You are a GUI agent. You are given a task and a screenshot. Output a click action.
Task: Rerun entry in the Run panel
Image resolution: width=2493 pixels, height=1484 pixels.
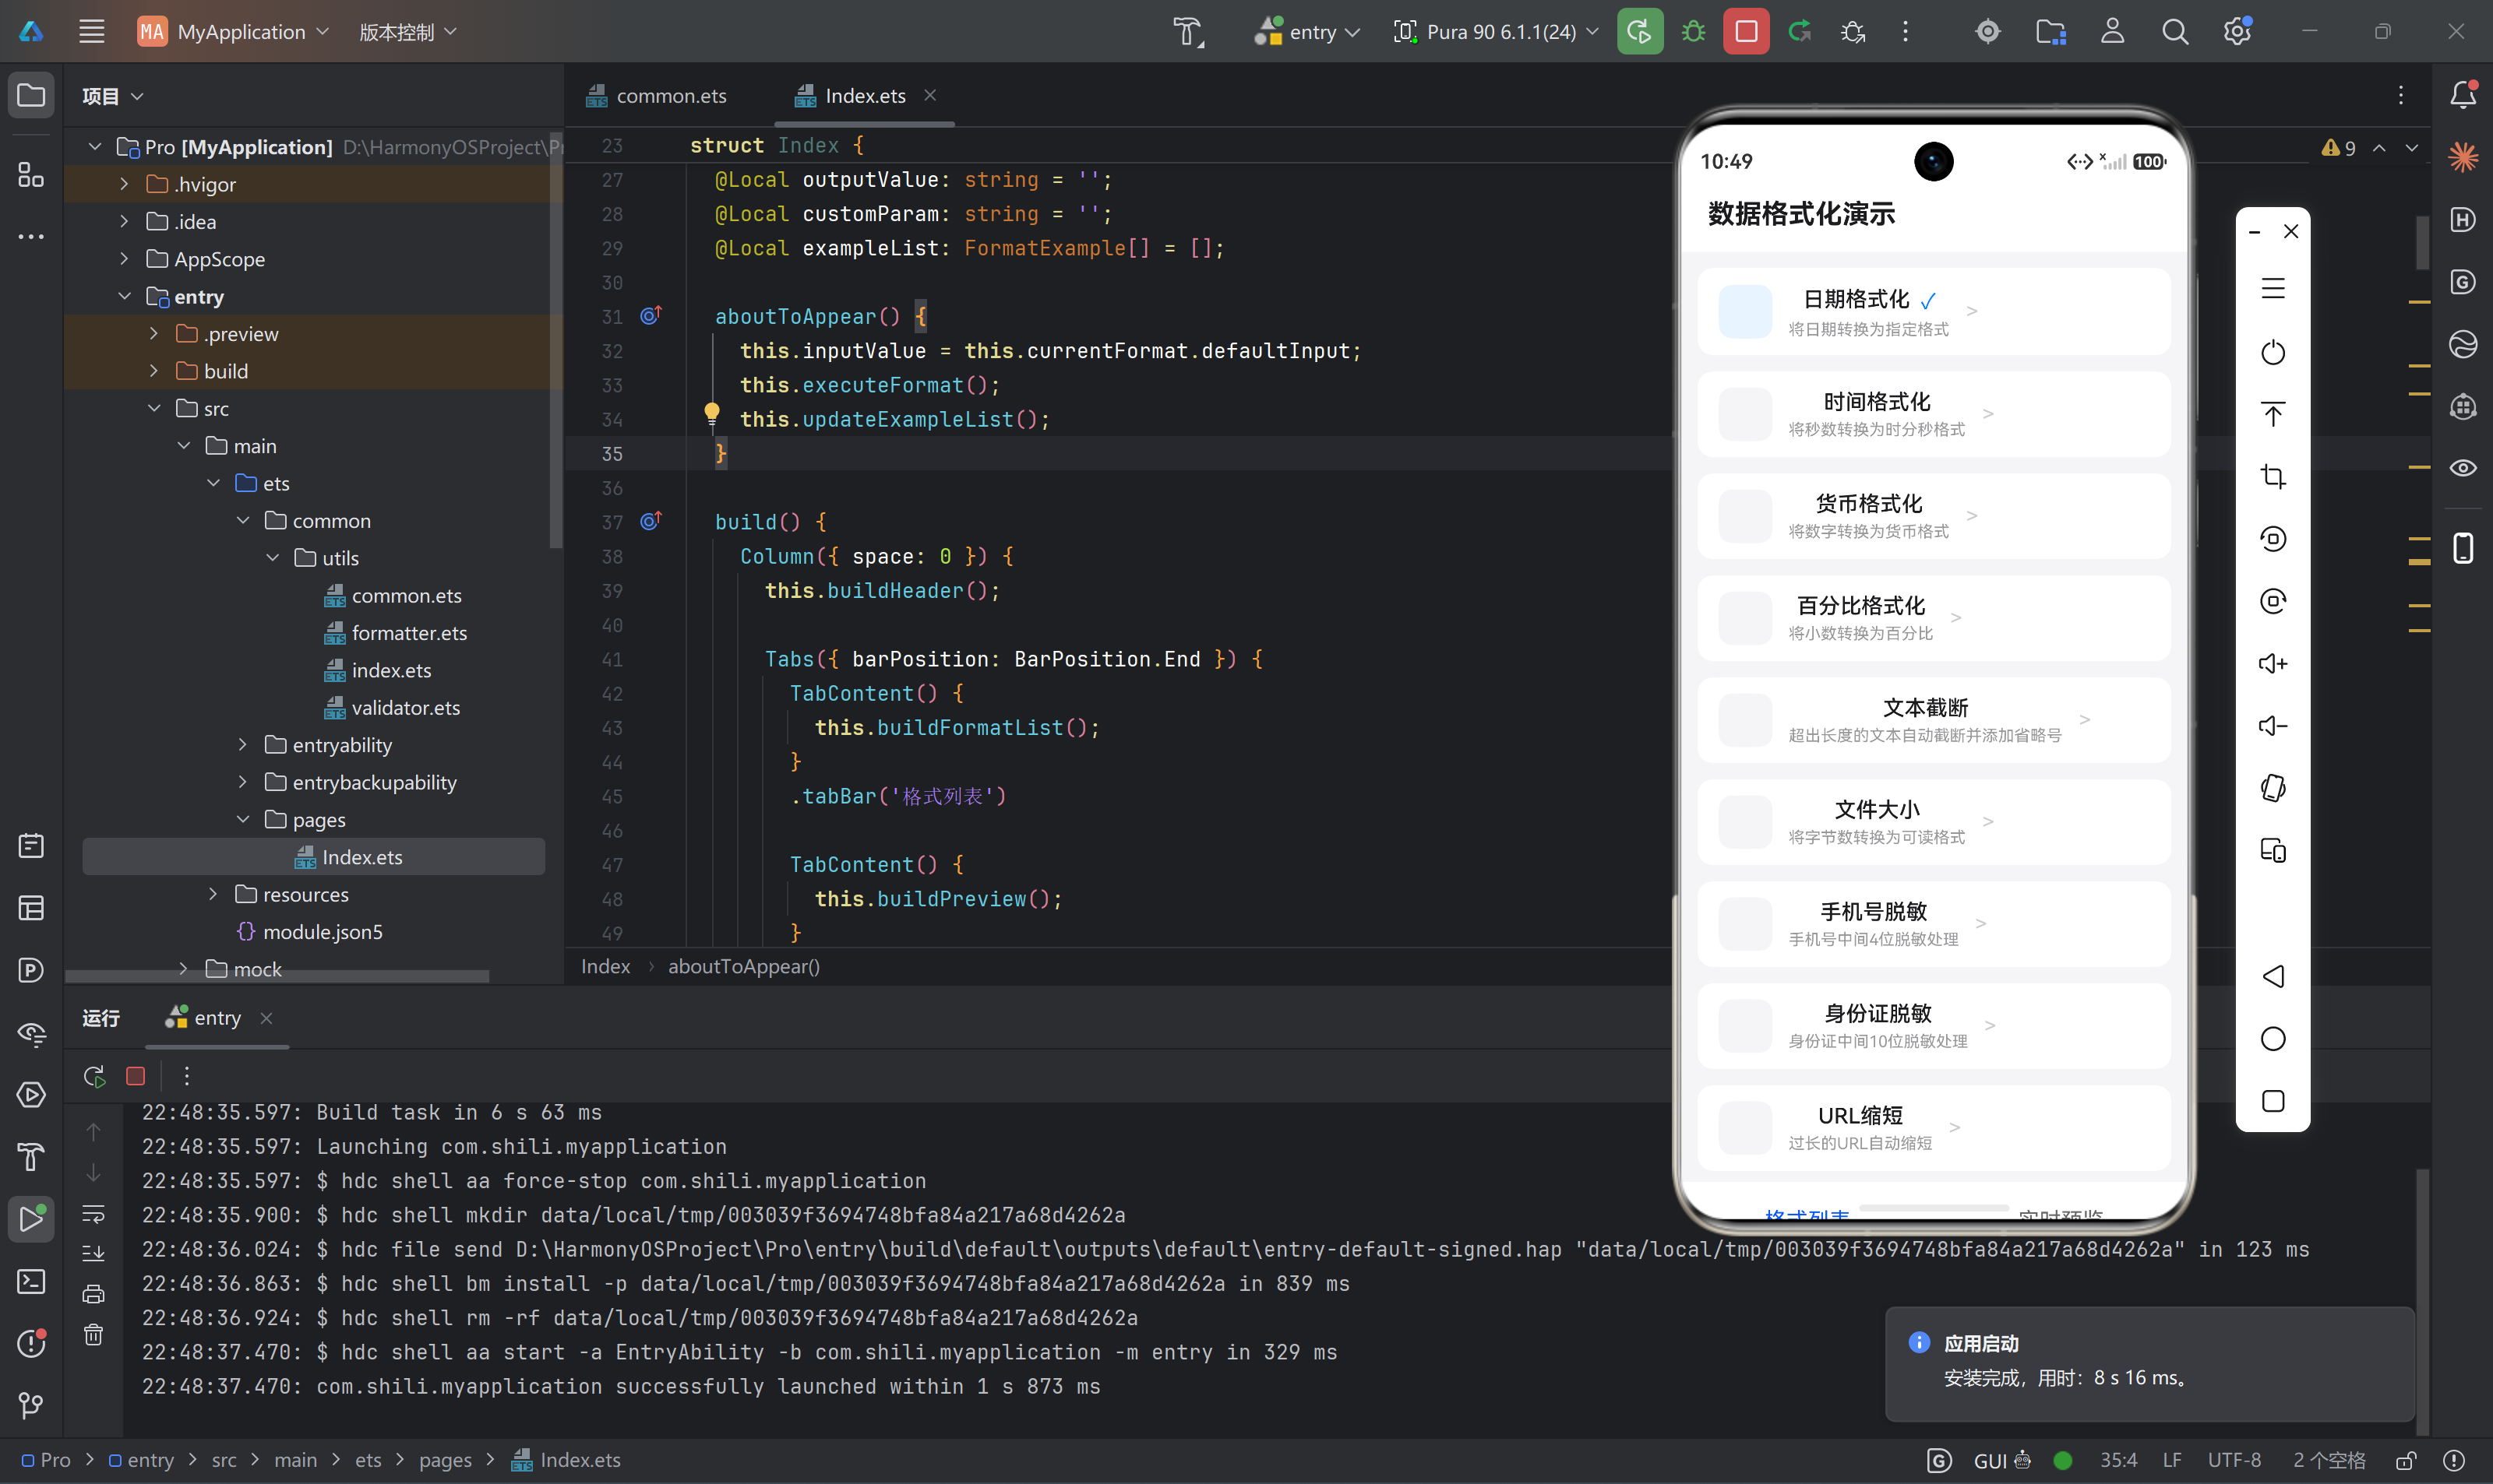[94, 1076]
